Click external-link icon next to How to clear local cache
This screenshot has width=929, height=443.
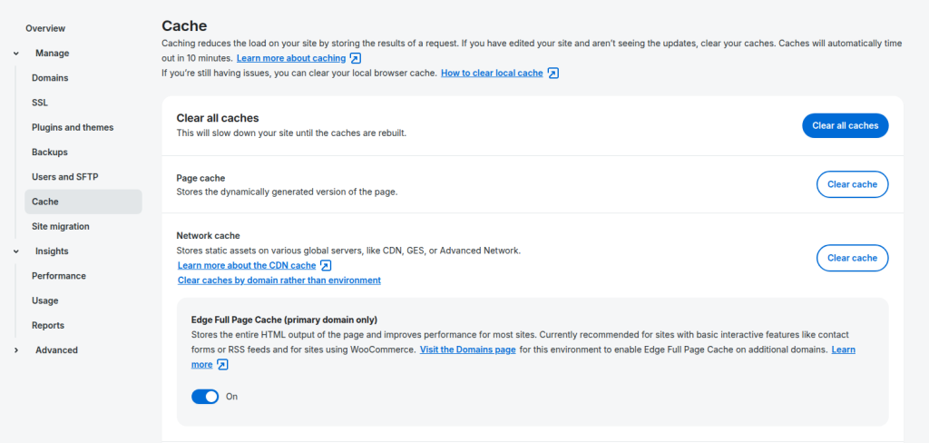pyautogui.click(x=553, y=73)
